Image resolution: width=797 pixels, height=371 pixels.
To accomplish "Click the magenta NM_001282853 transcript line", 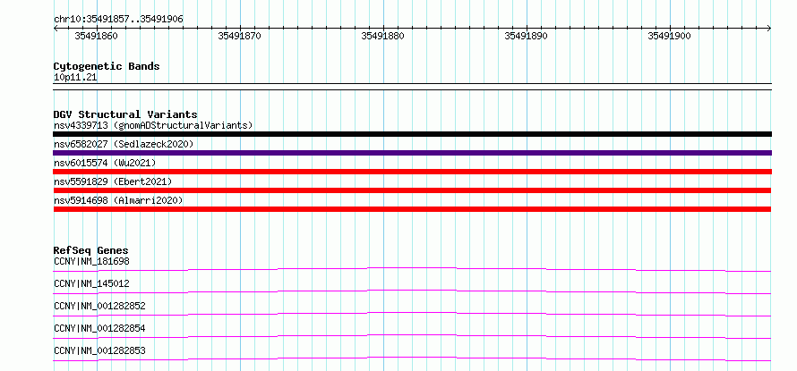I will 412,358.
